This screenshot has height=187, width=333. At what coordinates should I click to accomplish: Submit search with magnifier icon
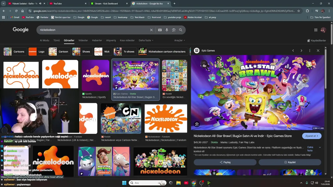(x=181, y=30)
